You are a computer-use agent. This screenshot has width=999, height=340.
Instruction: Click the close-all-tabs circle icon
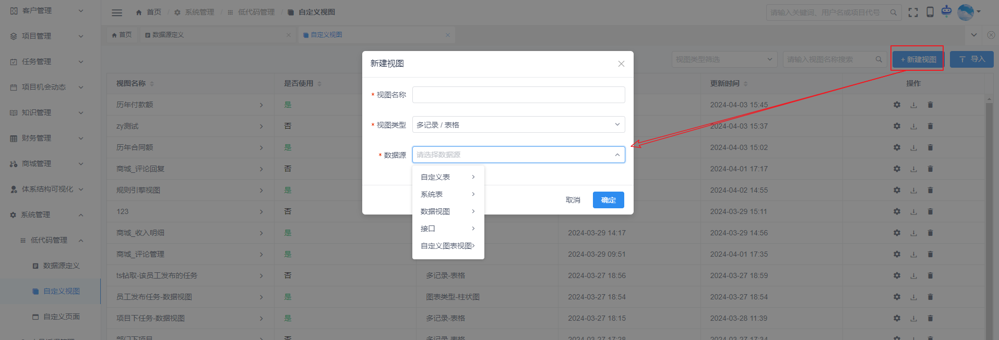pos(991,35)
